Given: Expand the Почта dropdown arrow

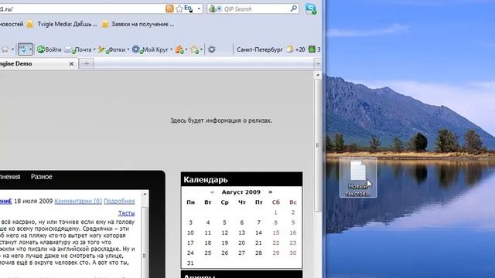Looking at the screenshot, I should [x=94, y=49].
